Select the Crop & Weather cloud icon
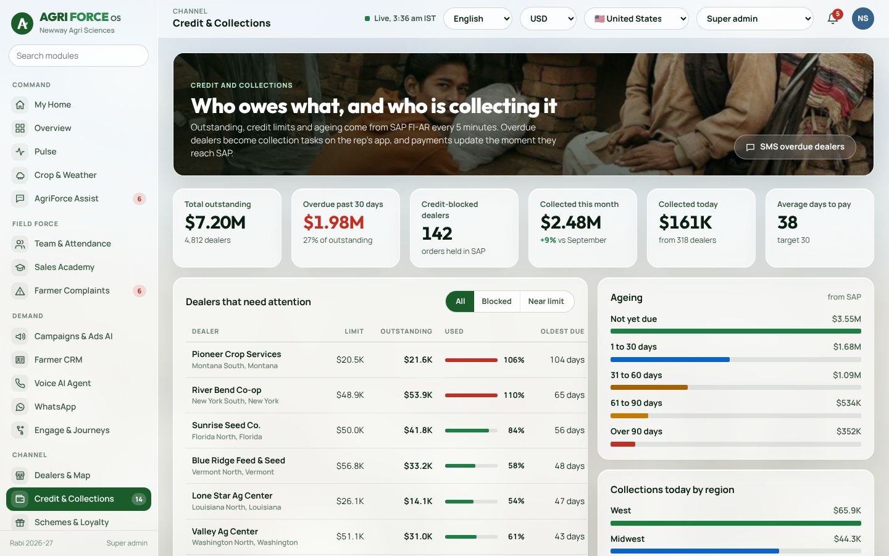 click(x=20, y=175)
